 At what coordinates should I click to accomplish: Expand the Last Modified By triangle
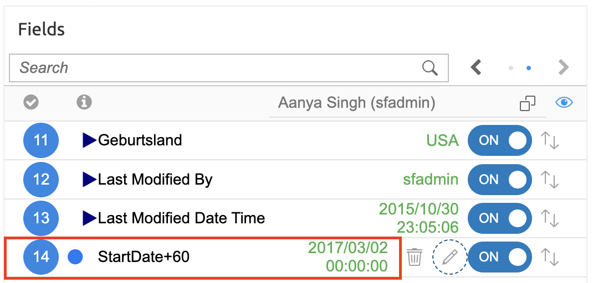click(89, 179)
